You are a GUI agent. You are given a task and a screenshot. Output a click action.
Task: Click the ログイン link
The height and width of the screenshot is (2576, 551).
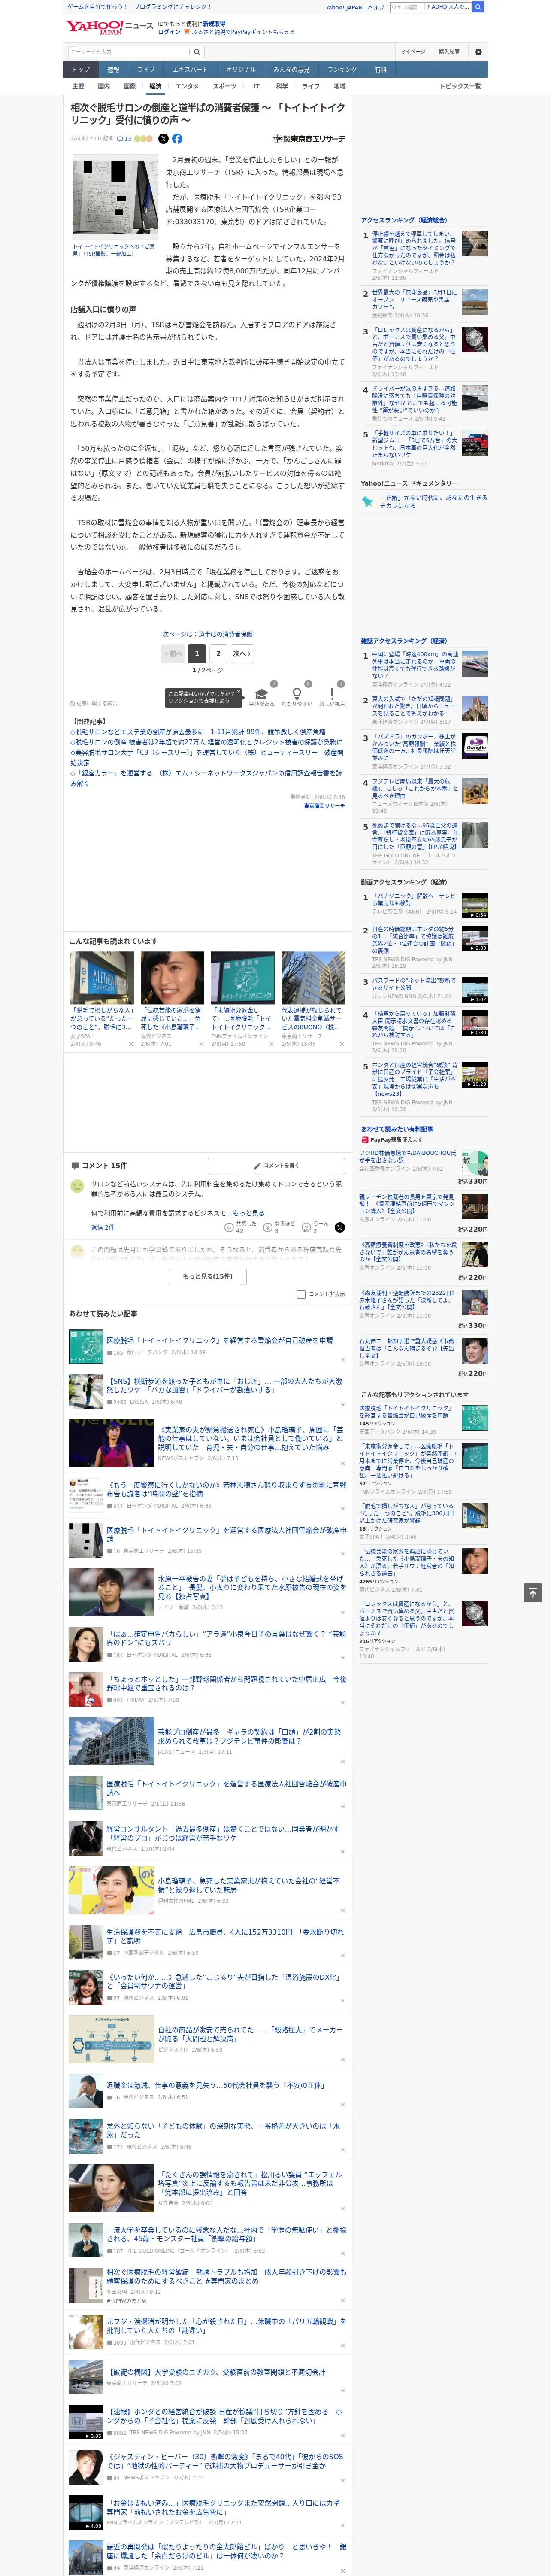[x=169, y=32]
